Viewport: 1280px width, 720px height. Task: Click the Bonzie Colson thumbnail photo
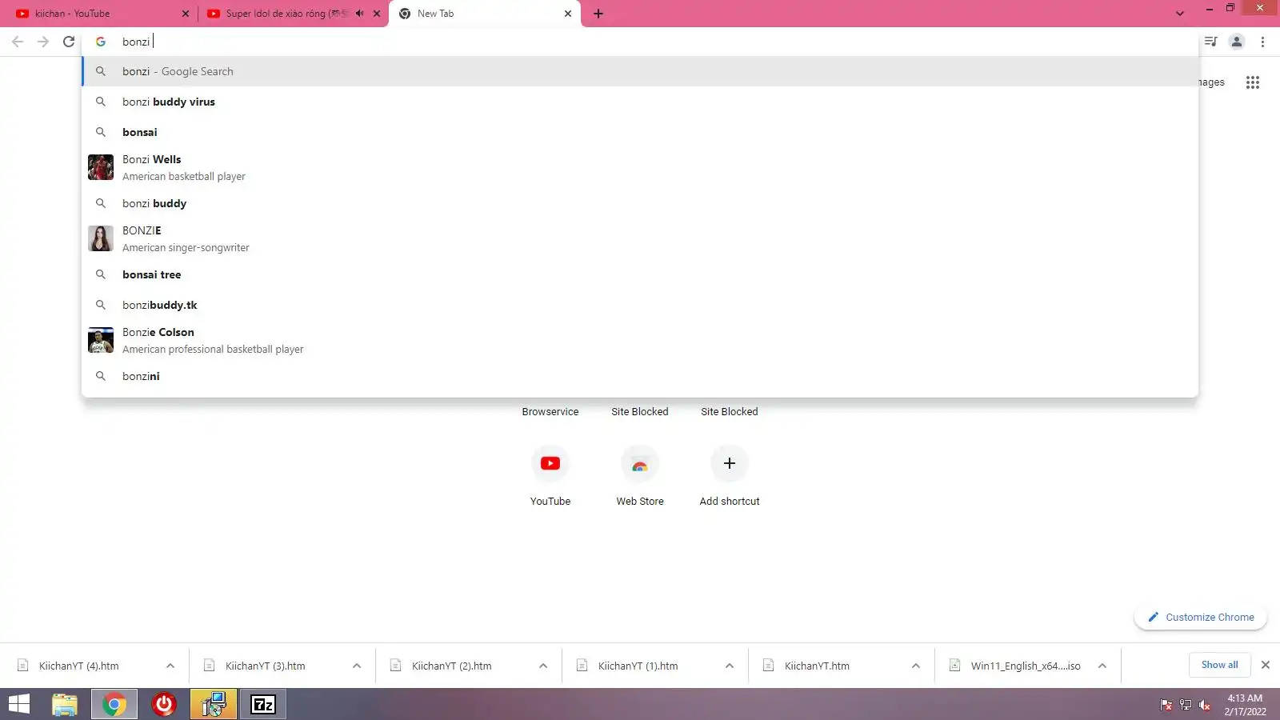coord(101,340)
